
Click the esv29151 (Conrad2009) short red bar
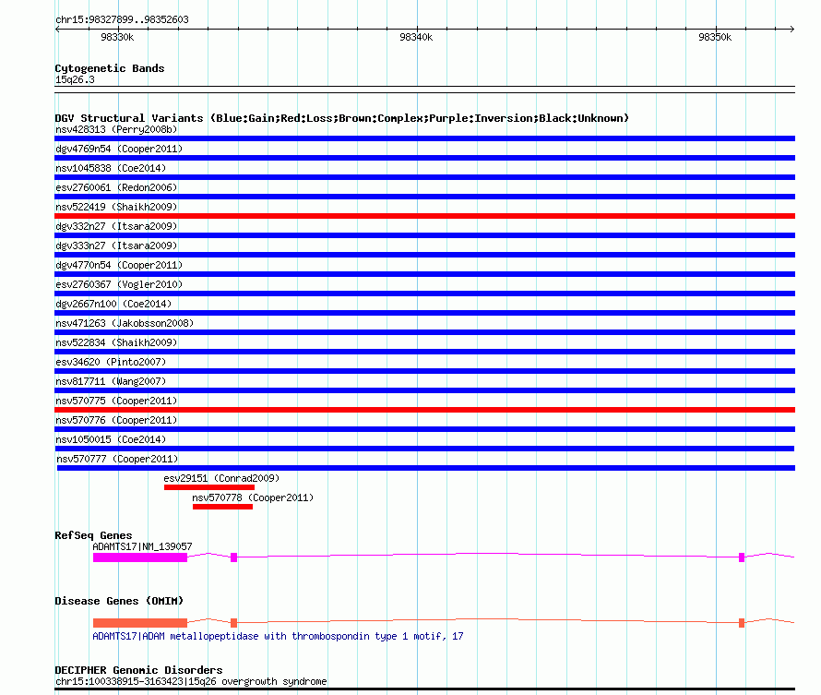209,487
